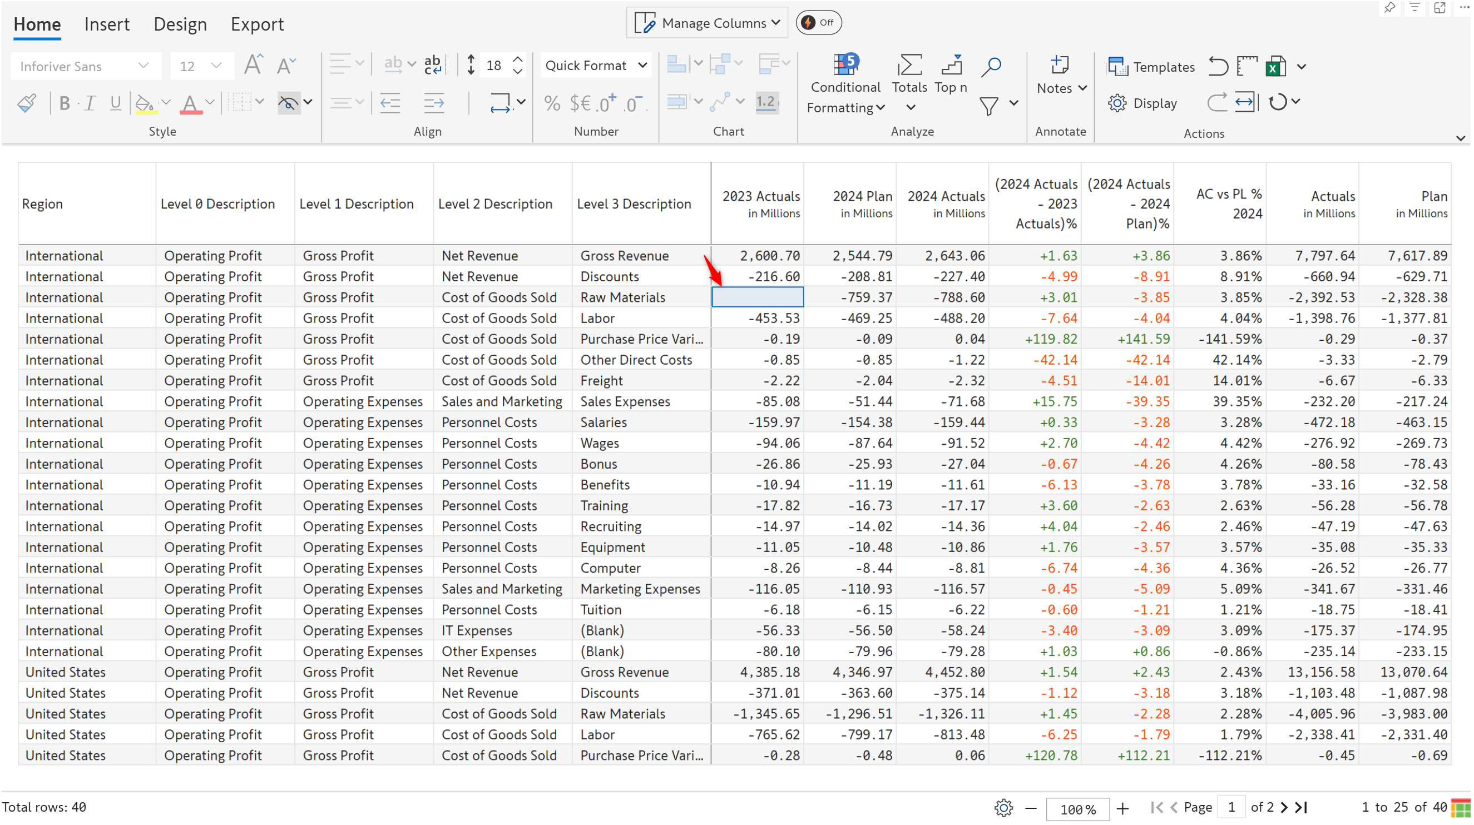Screen dimensions: 1474x825
Task: Click the filter funnel icon
Action: 988,105
